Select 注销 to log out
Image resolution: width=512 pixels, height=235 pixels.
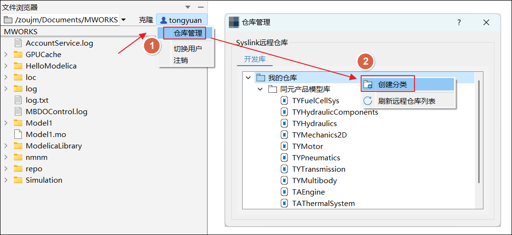coord(181,60)
